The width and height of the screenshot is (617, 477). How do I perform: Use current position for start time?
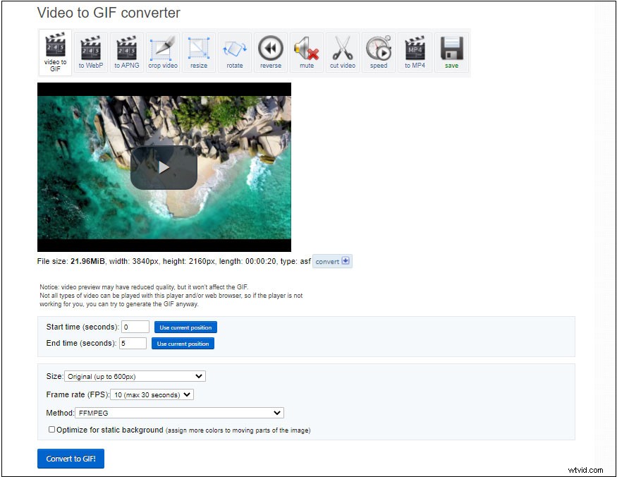185,327
